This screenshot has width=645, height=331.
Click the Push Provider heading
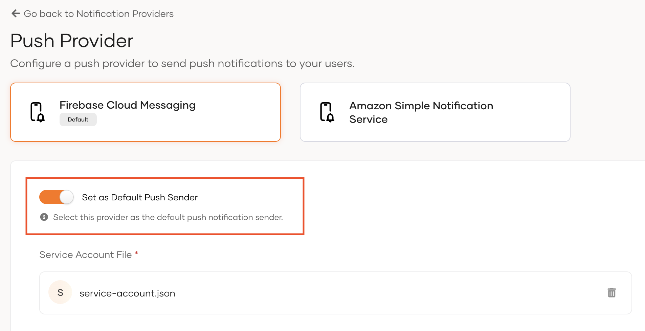tap(72, 41)
